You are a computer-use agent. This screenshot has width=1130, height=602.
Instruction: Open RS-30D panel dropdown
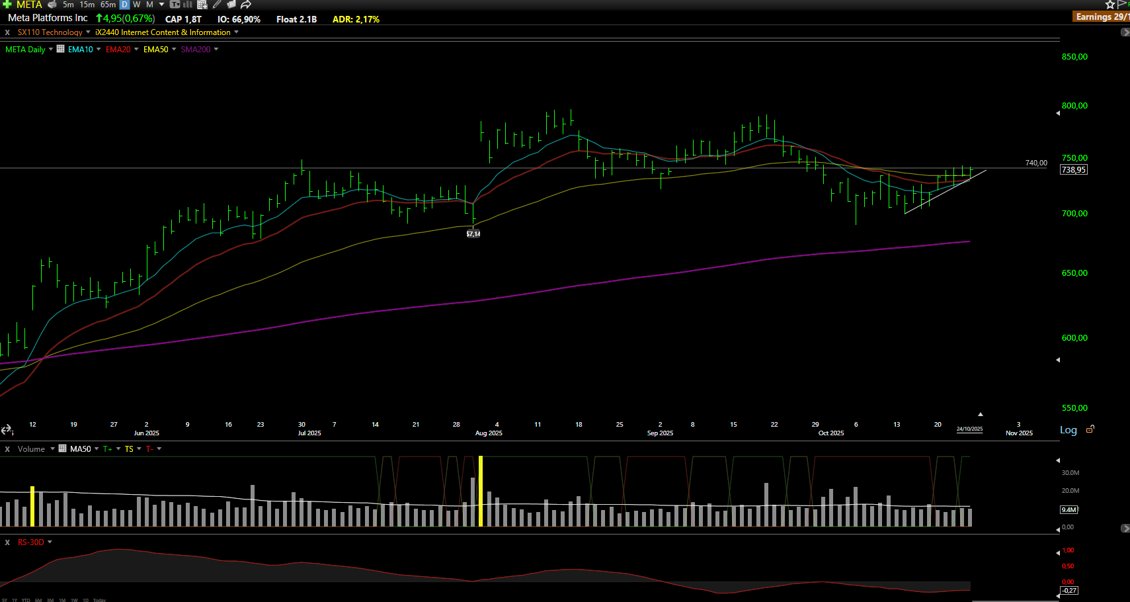[50, 542]
